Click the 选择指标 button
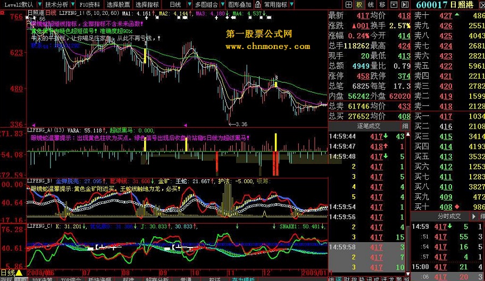This screenshot has height=281, width=485. pos(147,4)
